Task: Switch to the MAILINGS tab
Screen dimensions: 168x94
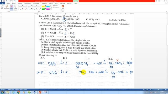Action: [44, 3]
